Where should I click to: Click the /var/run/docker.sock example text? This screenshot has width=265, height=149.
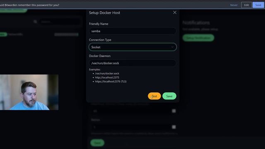(x=107, y=74)
